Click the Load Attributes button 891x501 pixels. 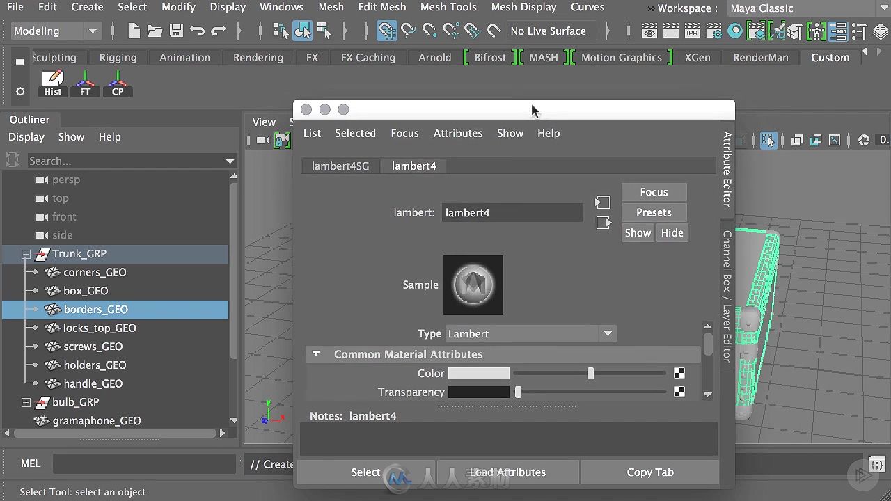(507, 472)
